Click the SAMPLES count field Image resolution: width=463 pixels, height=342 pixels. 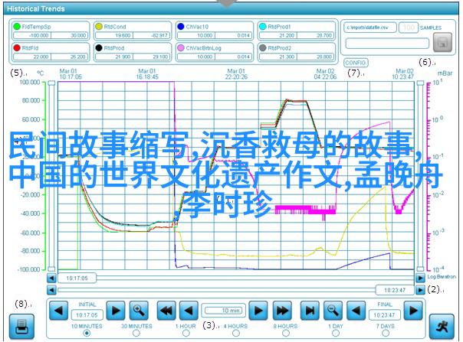click(409, 28)
